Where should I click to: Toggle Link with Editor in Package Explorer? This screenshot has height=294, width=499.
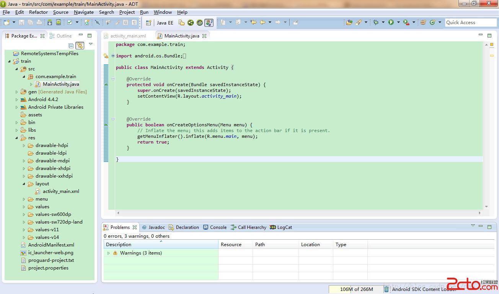click(80, 46)
